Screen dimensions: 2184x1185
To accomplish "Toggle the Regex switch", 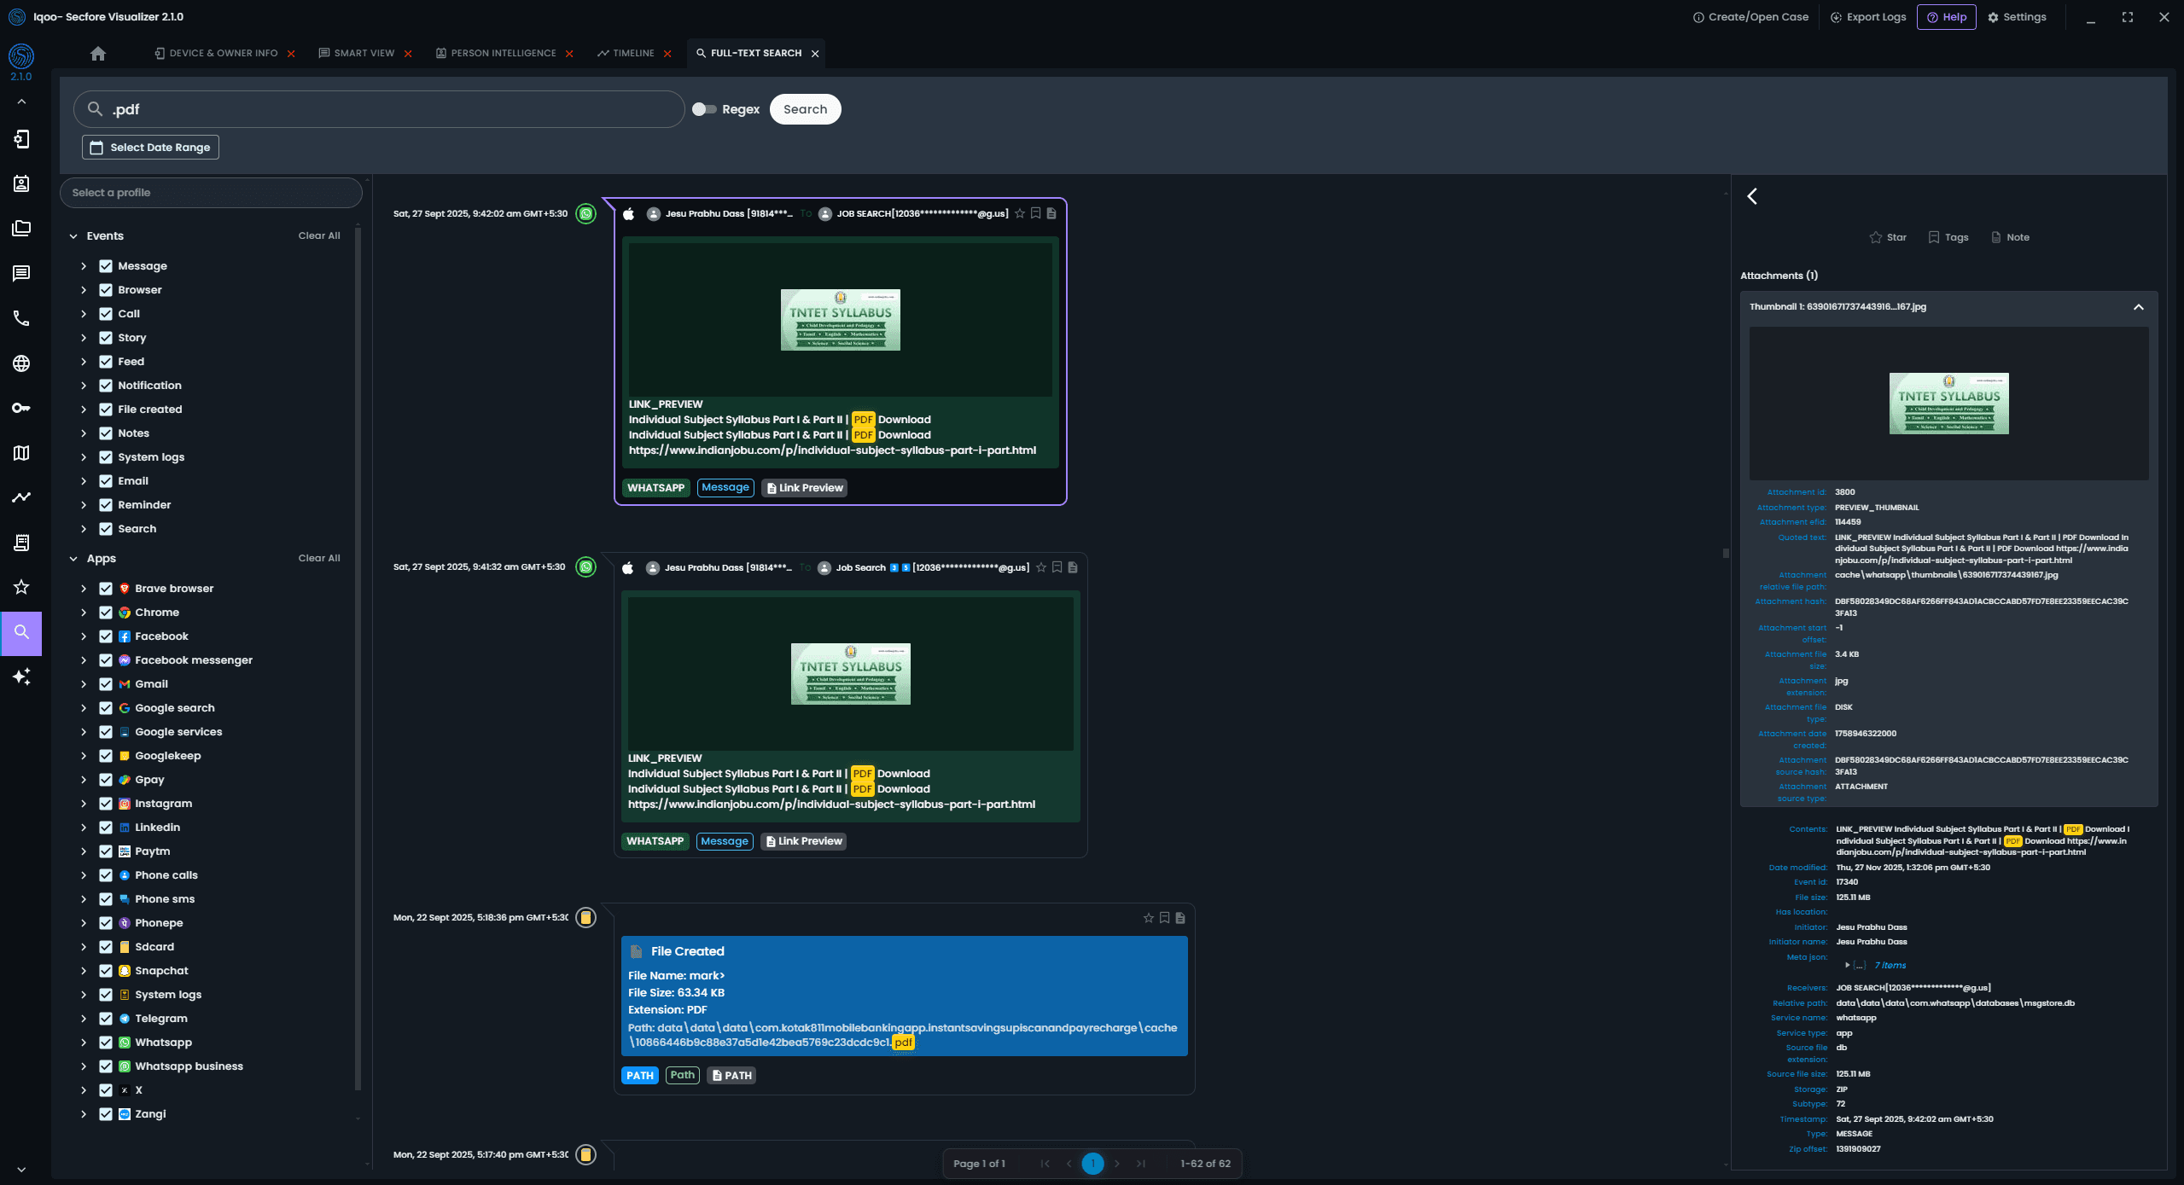I will [x=704, y=109].
